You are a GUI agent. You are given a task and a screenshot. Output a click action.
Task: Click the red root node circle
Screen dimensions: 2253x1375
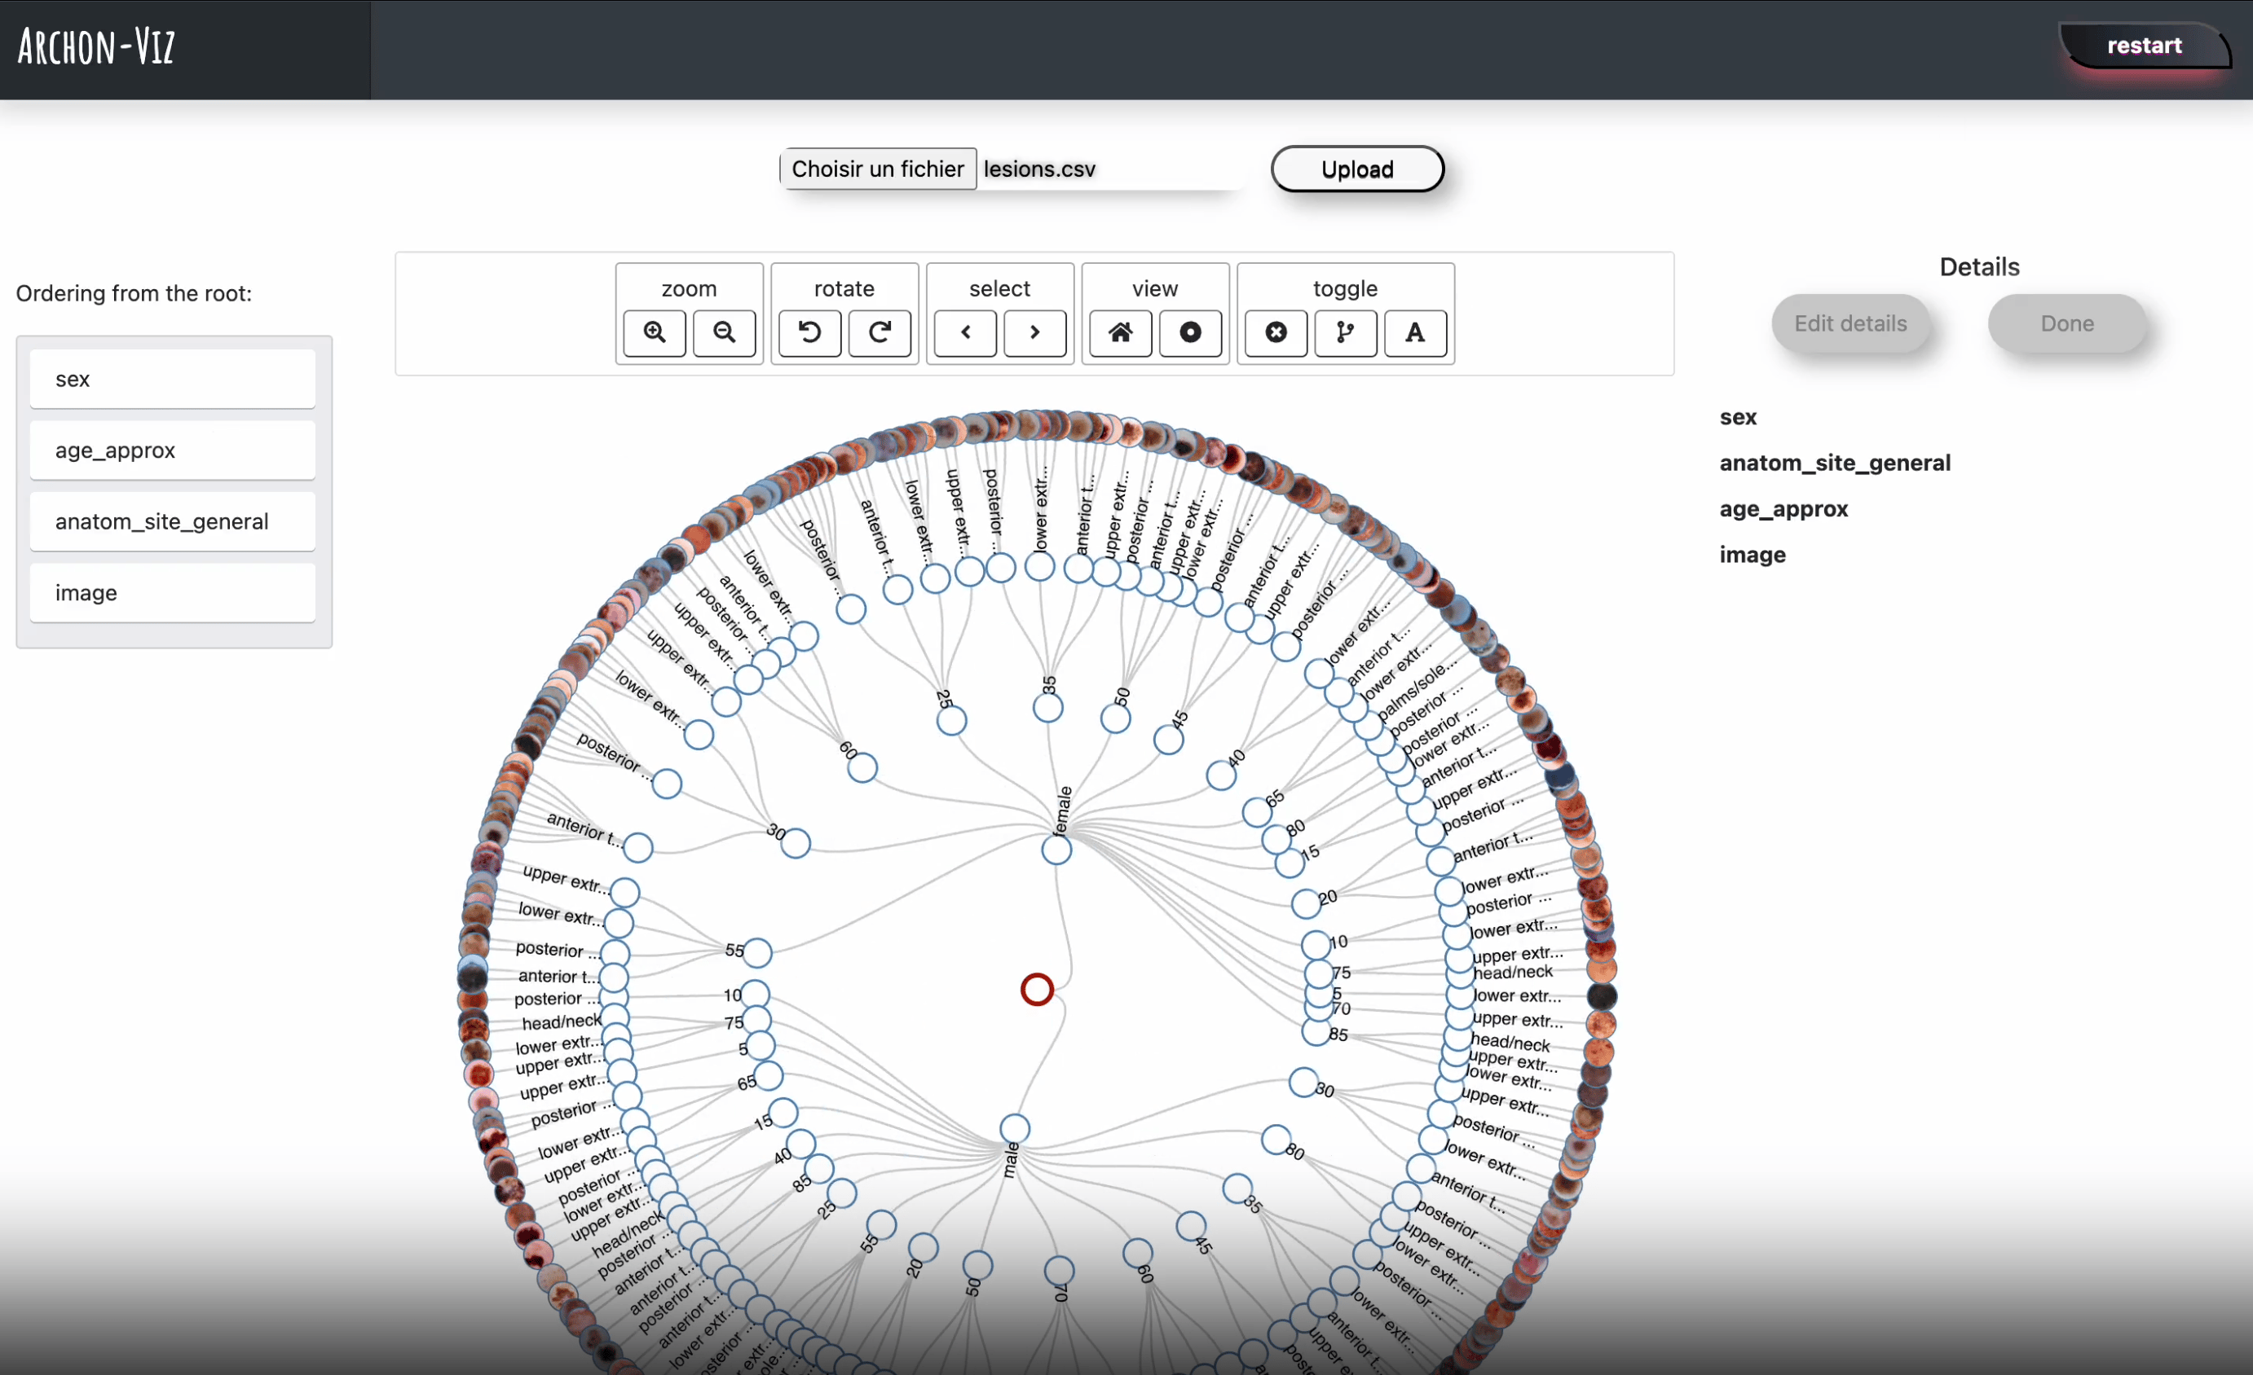coord(1037,990)
